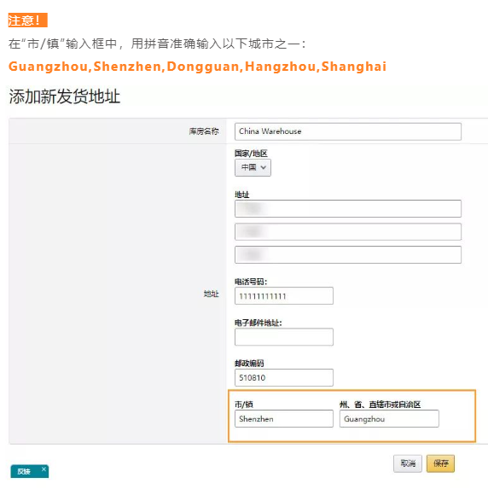
Task: Expand the 国家/地区 country dropdown showing 中国
Action: (253, 168)
